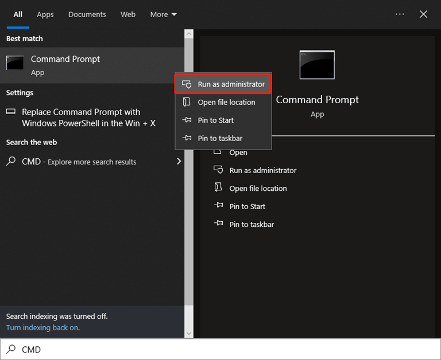Open the Command Prompt best match result
Viewport: 441px width, 360px height.
tap(92, 65)
